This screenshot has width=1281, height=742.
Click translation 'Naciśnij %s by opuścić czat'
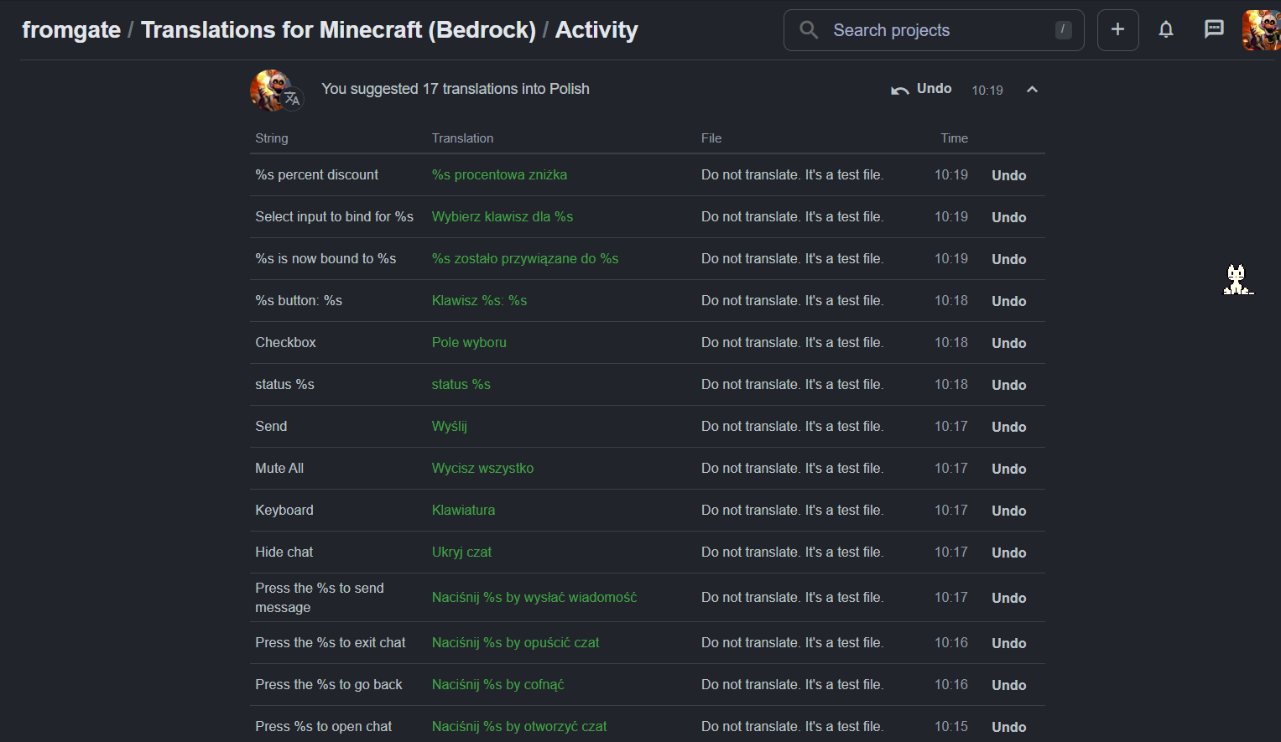(x=516, y=642)
